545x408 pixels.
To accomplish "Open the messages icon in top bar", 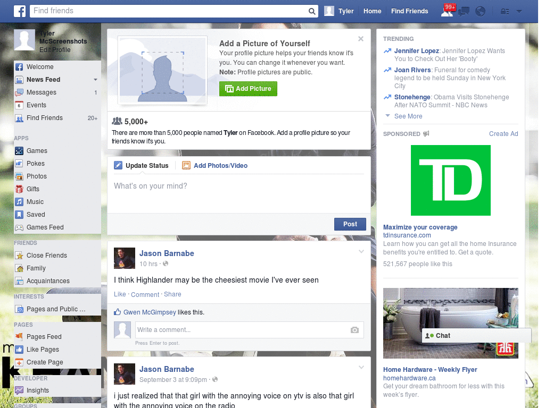I will pyautogui.click(x=464, y=12).
